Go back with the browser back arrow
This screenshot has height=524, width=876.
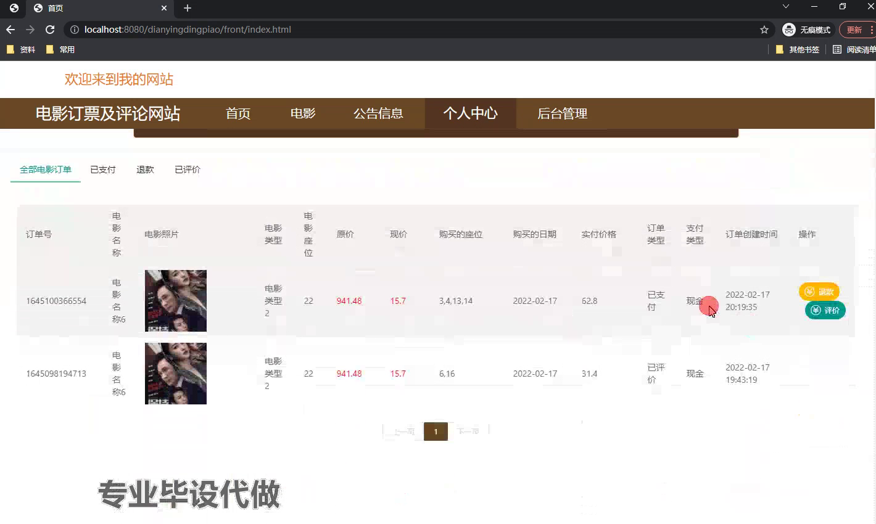point(10,30)
